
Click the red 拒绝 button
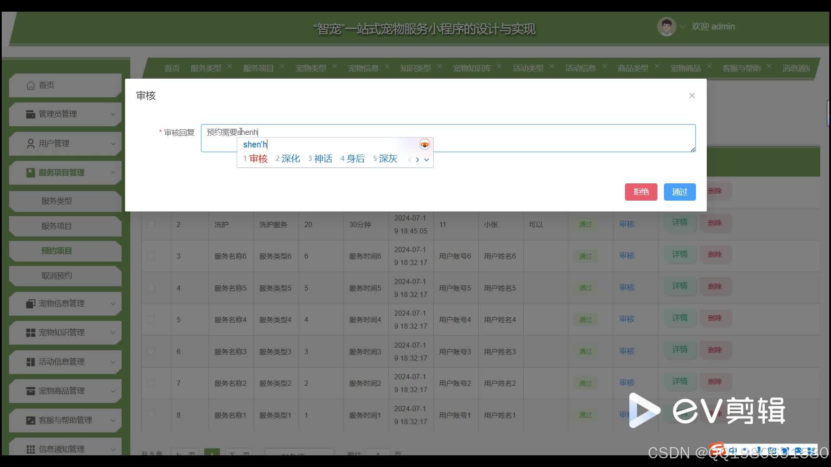pyautogui.click(x=641, y=192)
